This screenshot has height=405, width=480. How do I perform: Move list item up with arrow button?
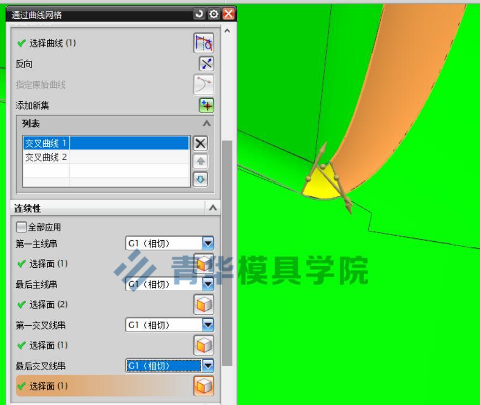pyautogui.click(x=201, y=161)
